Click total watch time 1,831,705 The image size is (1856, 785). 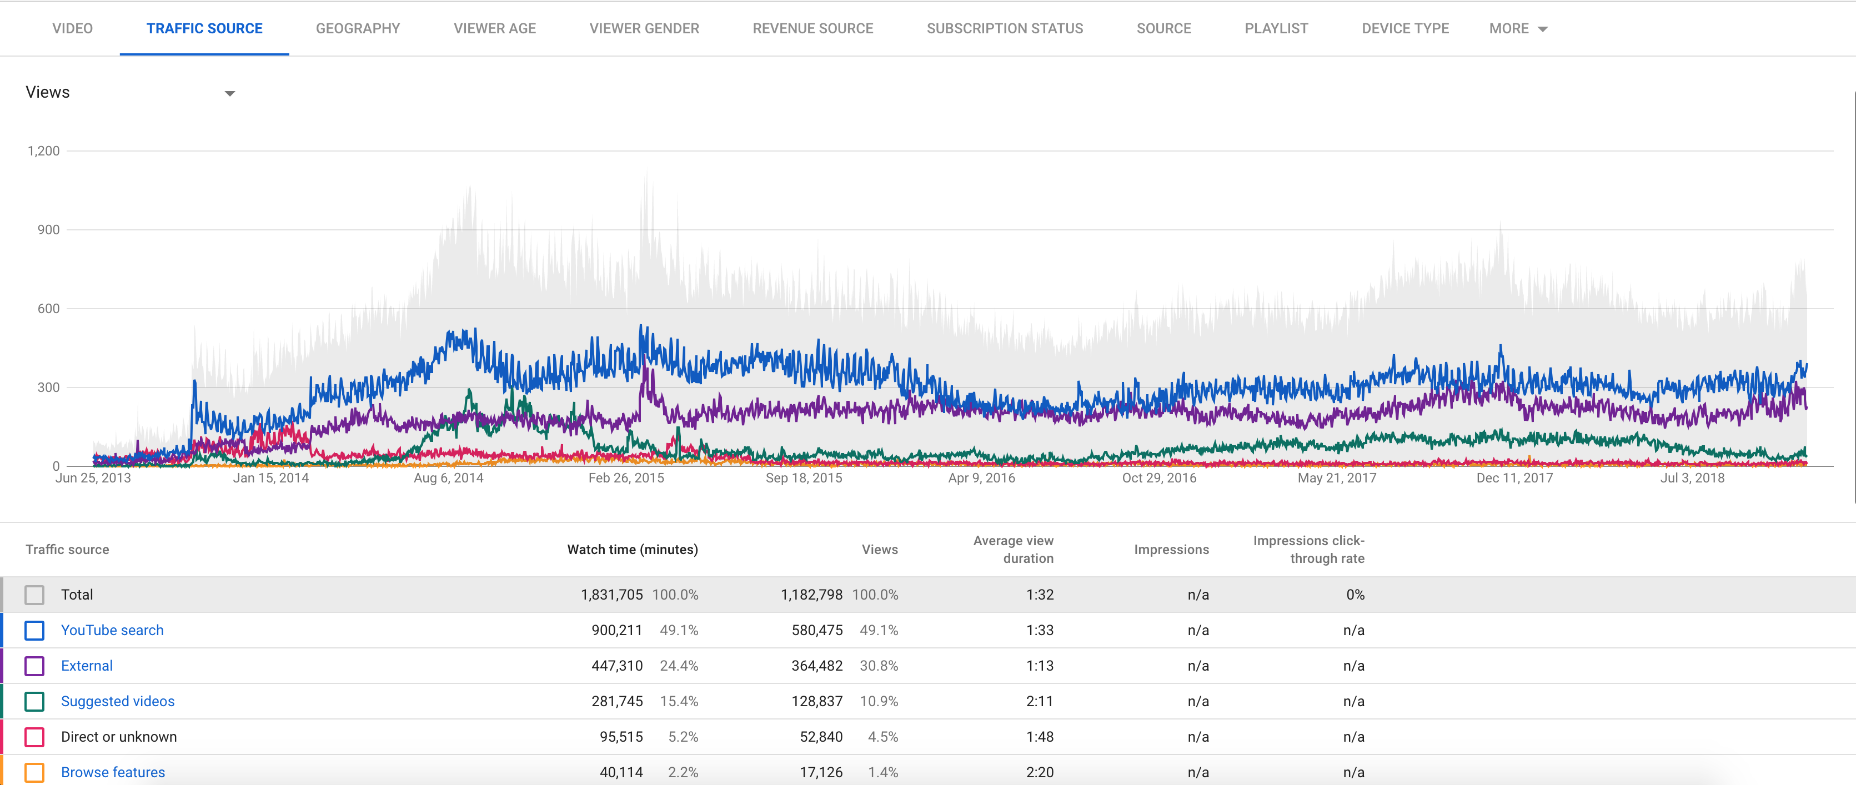point(611,595)
